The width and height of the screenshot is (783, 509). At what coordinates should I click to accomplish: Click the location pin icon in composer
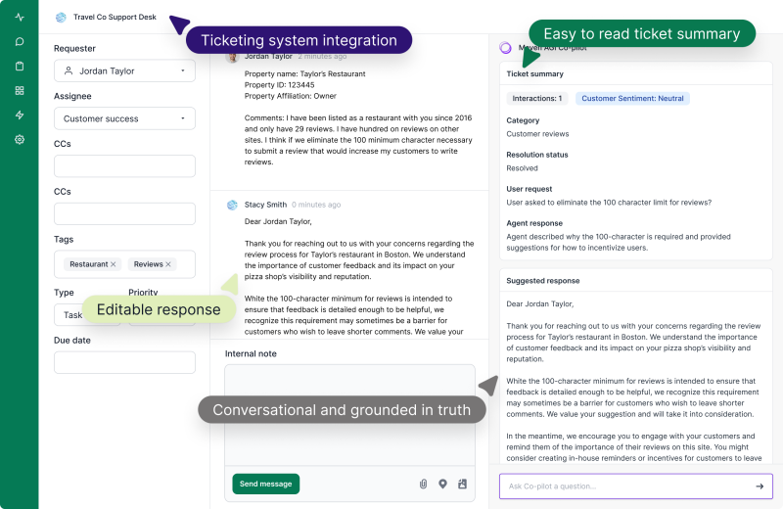pos(442,484)
